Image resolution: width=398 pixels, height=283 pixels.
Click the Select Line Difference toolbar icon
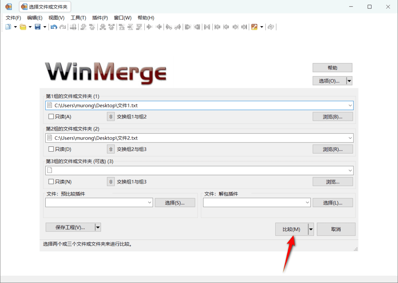point(73,26)
